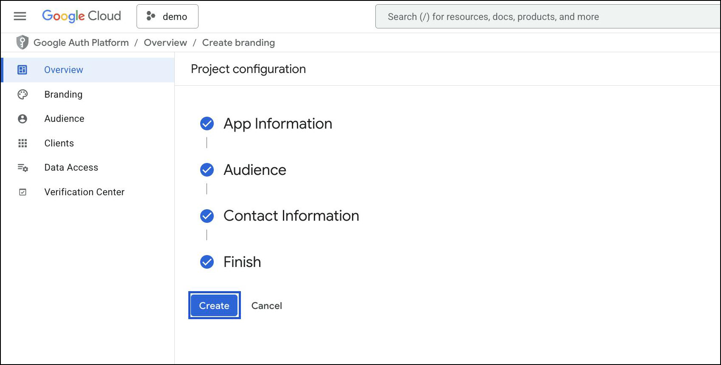Click the Google Auth Platform shield icon
721x365 pixels.
22,42
